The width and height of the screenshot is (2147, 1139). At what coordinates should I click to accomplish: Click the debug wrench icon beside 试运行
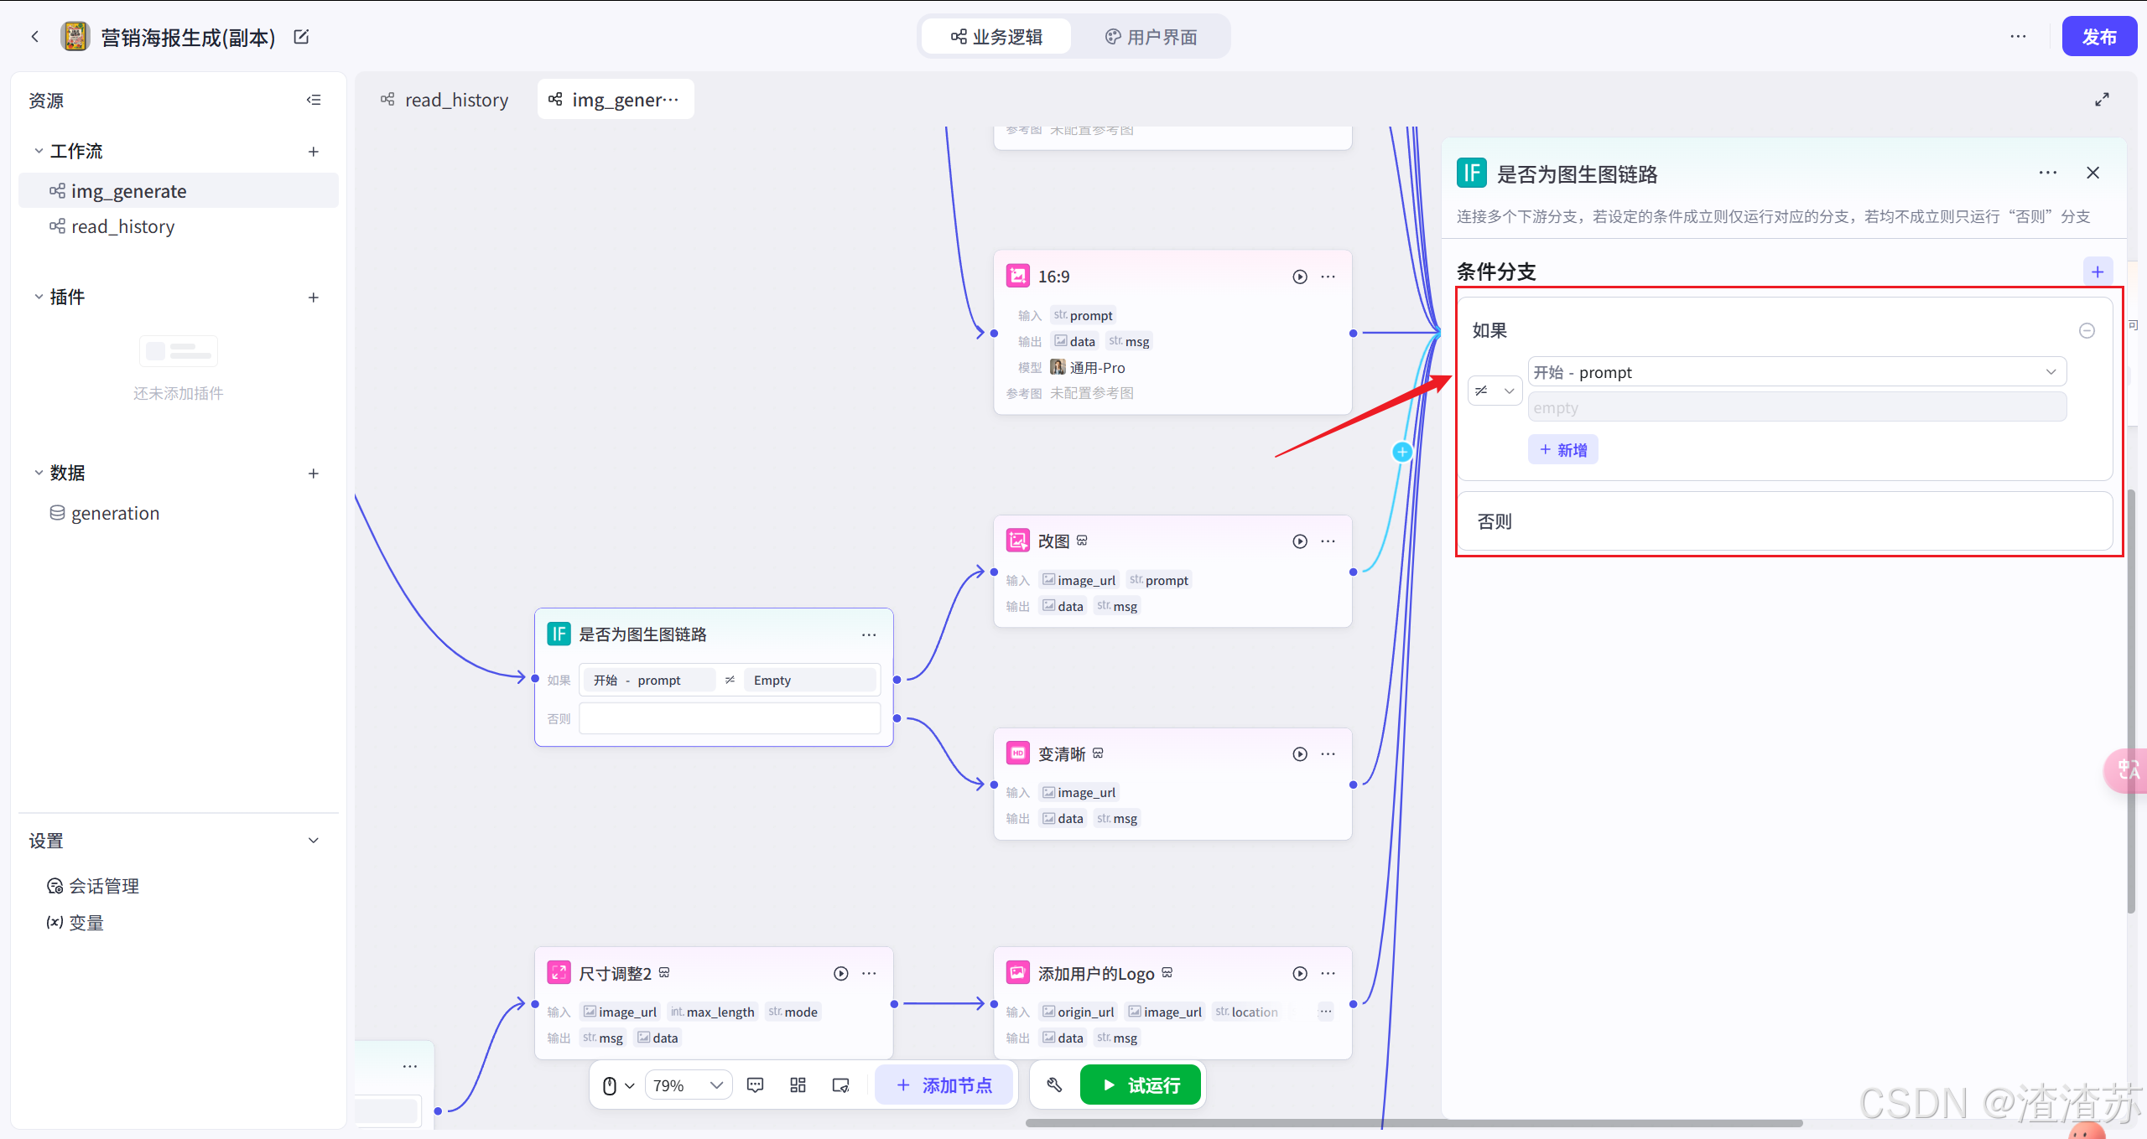coord(1054,1085)
